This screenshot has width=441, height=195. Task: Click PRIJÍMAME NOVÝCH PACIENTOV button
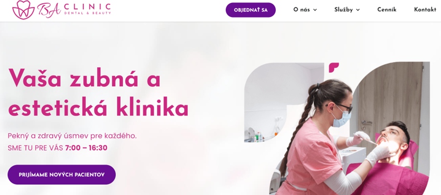(x=62, y=175)
